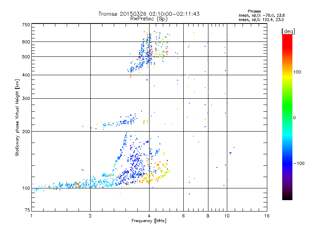
Task: Click the x-axis title "Frequency [MHz]"
Action: [x=149, y=221]
